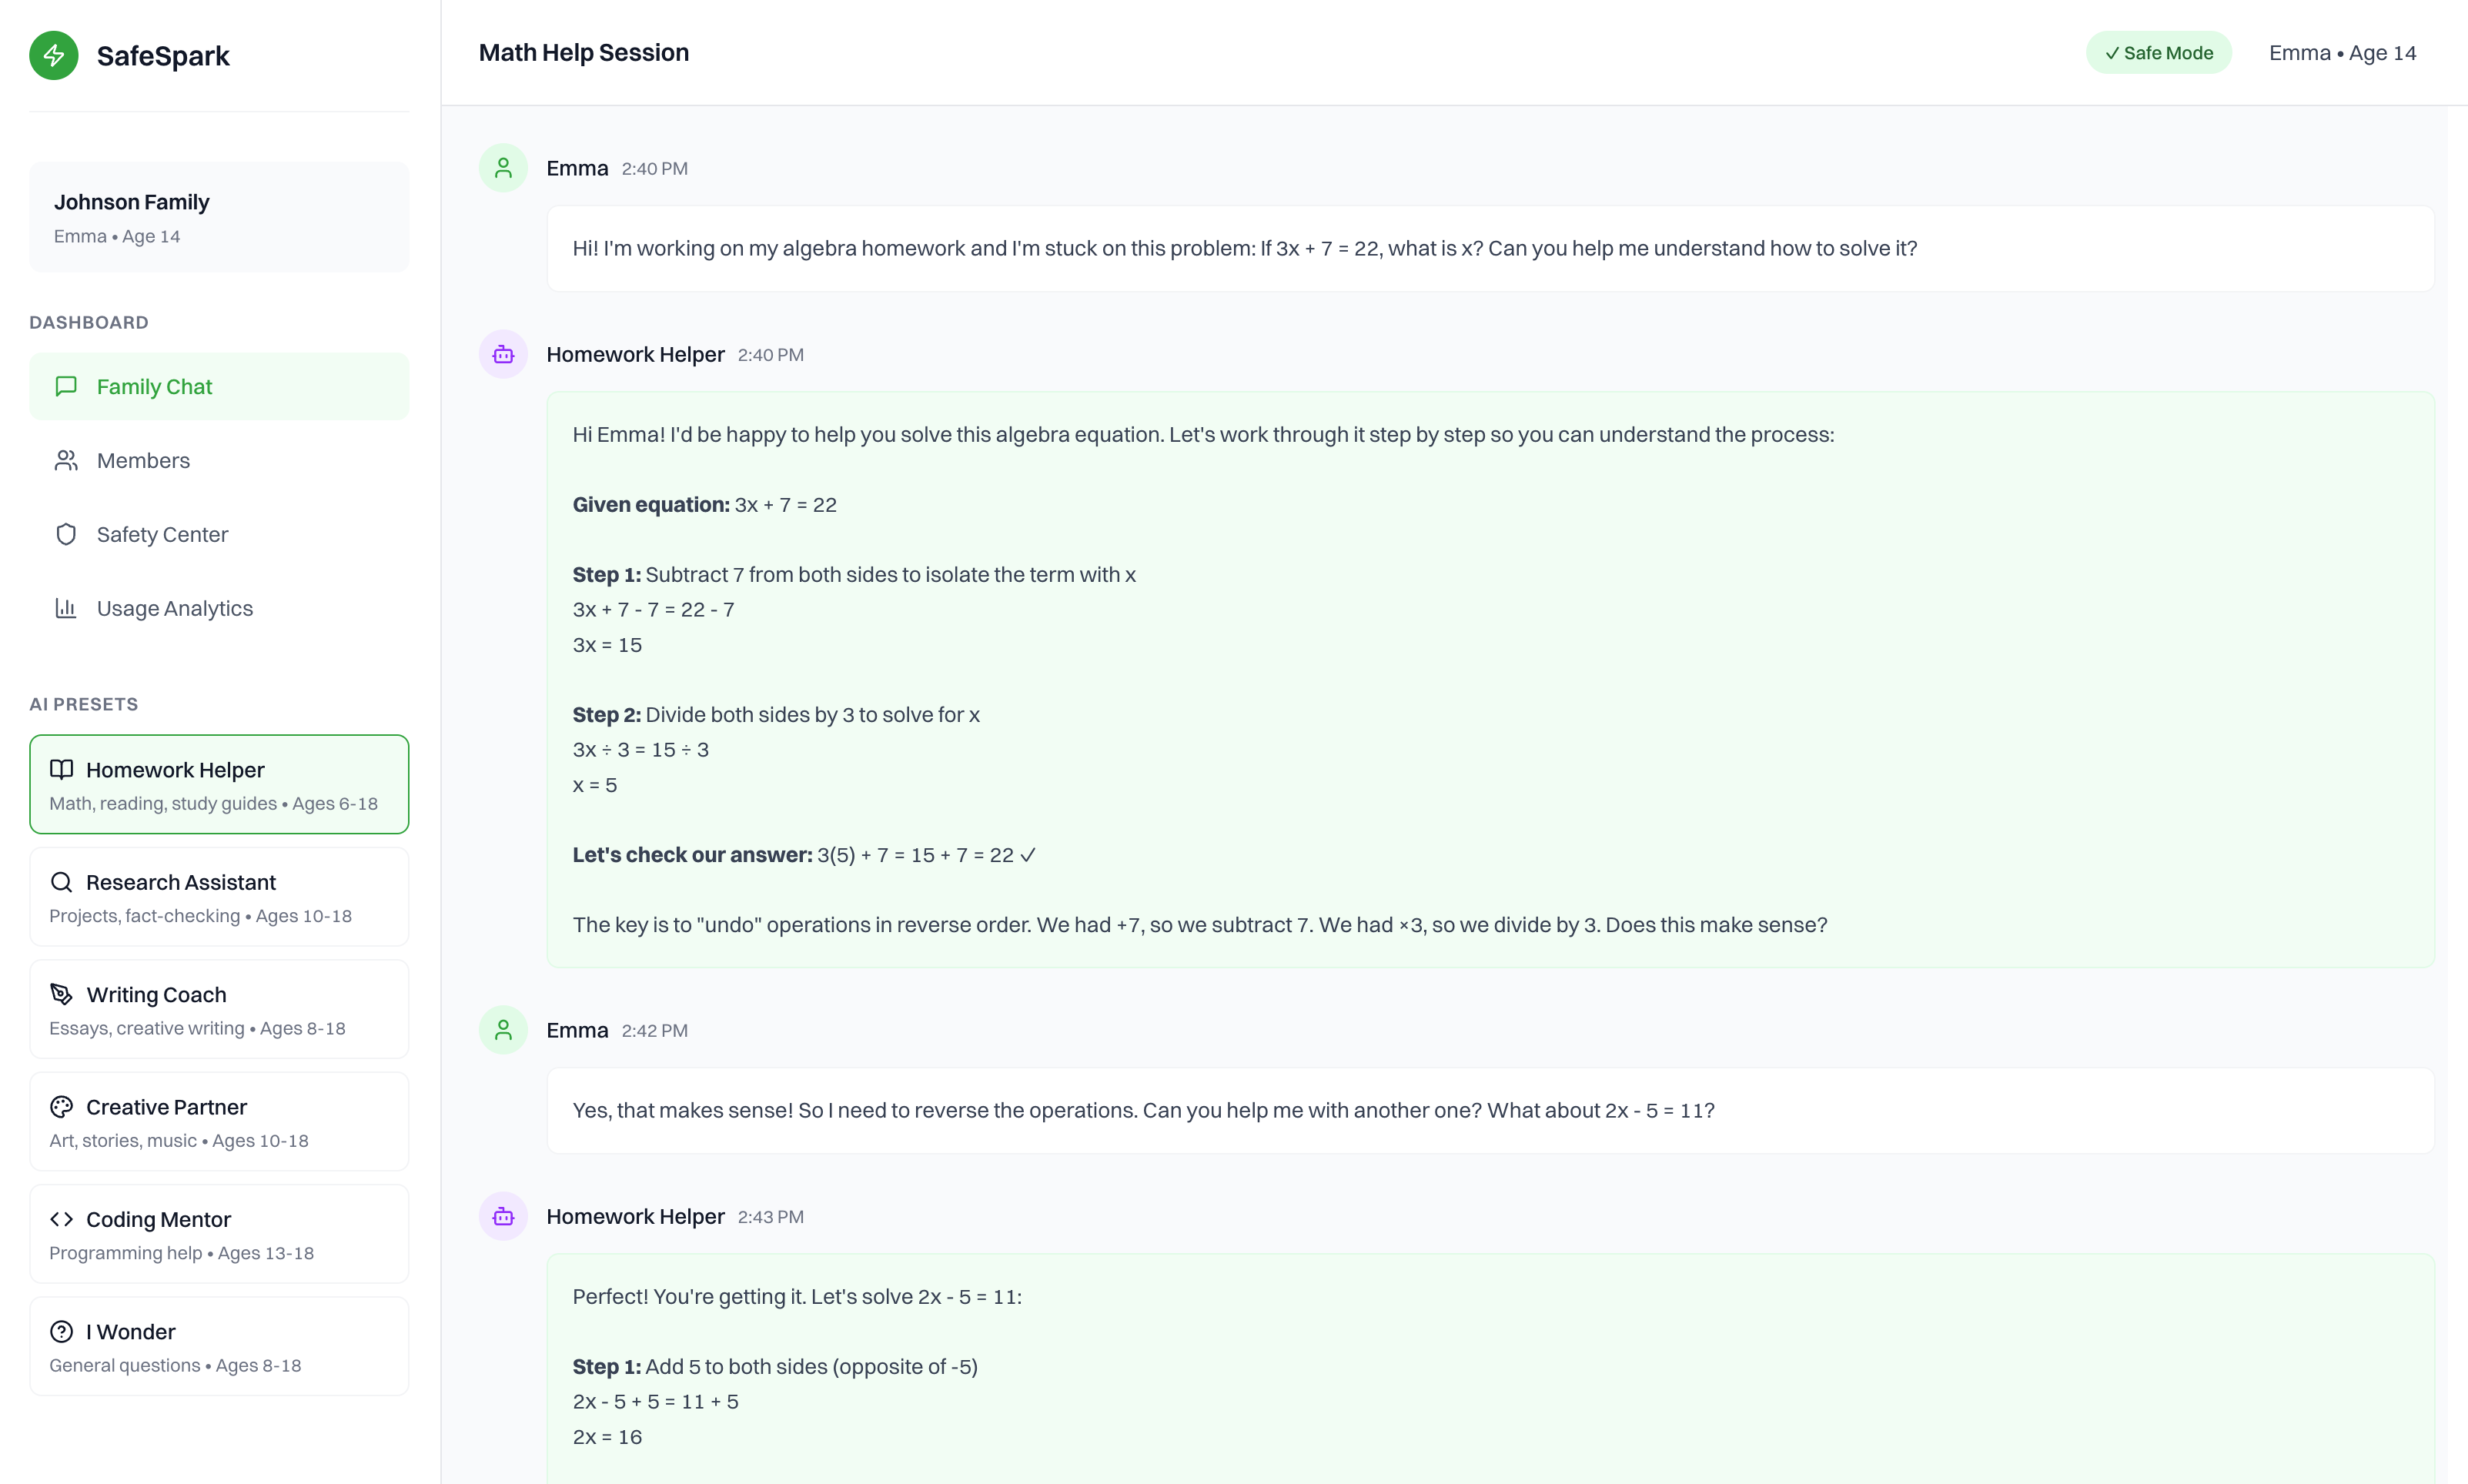Screen dimensions: 2468x1484
Task: Click the Usage Analytics bar chart icon
Action: click(x=66, y=608)
